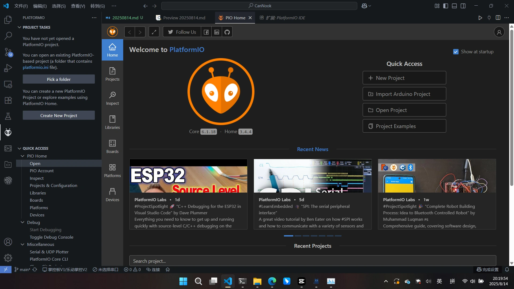Open the 查看(V) menu
This screenshot has height=289, width=514.
[78, 6]
